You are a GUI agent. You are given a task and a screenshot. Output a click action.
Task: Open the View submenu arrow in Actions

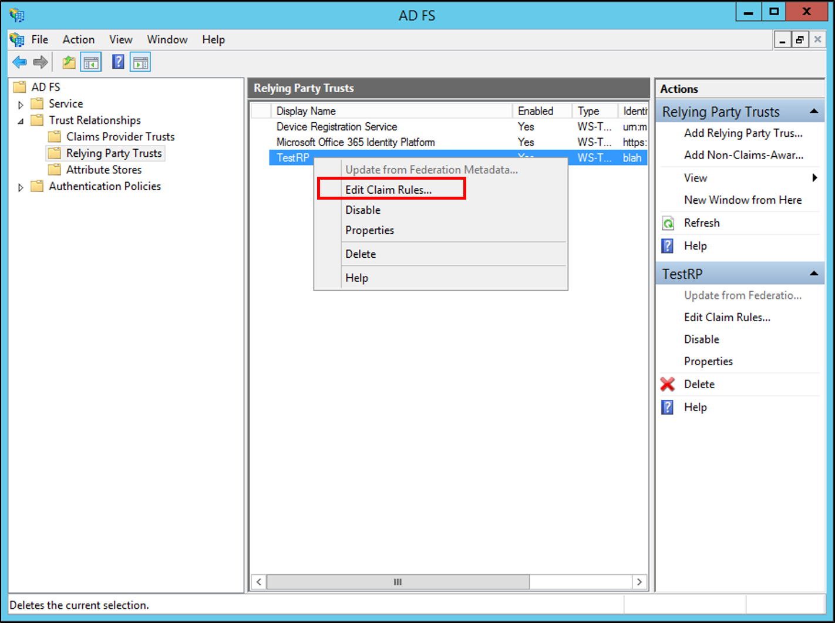814,177
